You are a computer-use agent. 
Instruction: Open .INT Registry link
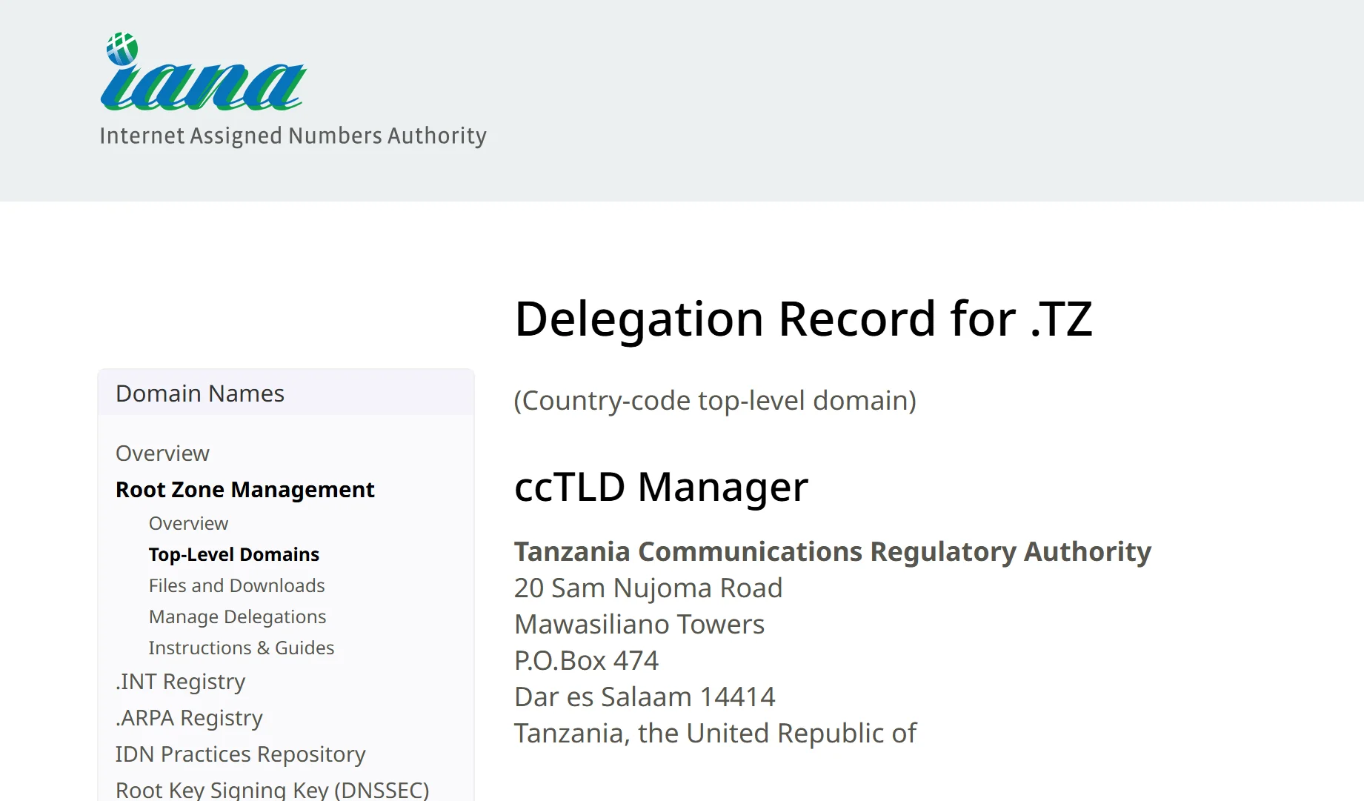click(x=180, y=682)
